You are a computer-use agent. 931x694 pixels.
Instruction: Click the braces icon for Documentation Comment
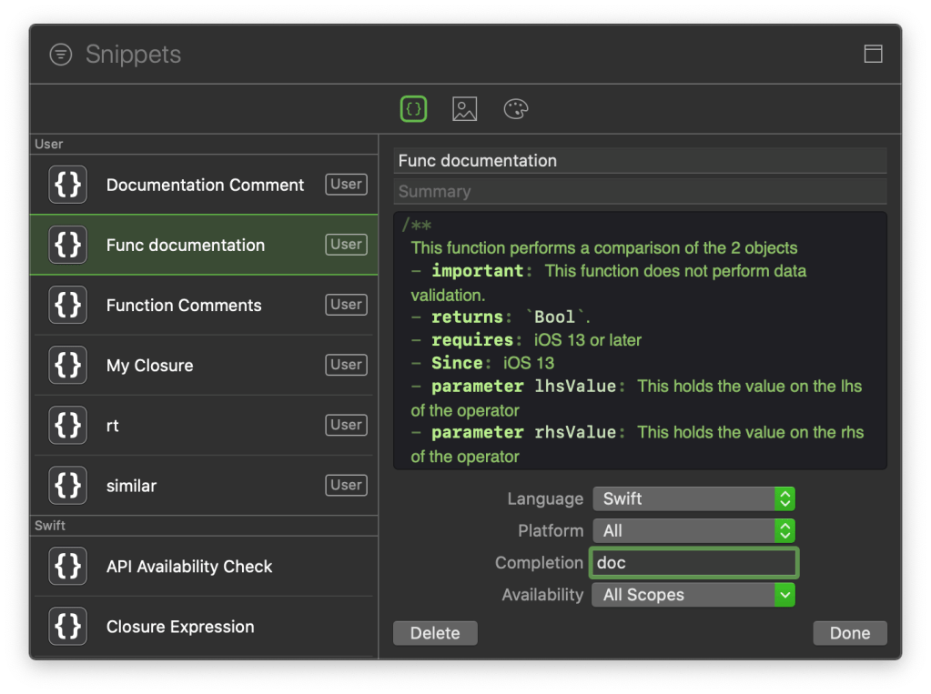68,185
